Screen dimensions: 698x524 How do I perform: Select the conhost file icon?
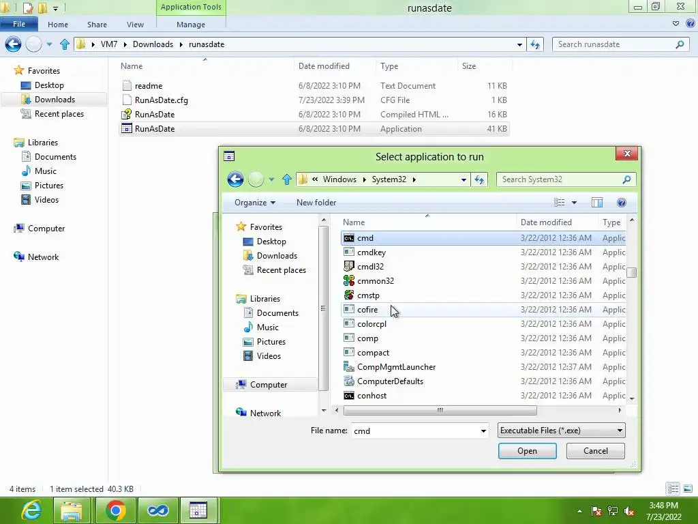(x=349, y=396)
